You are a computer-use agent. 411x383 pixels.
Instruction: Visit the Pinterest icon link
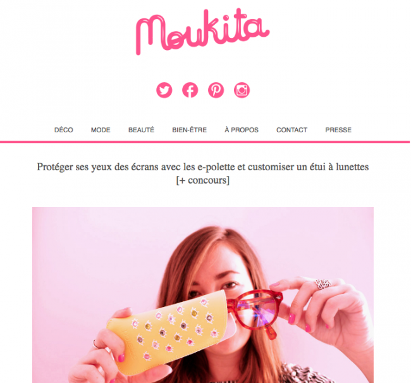(x=216, y=90)
